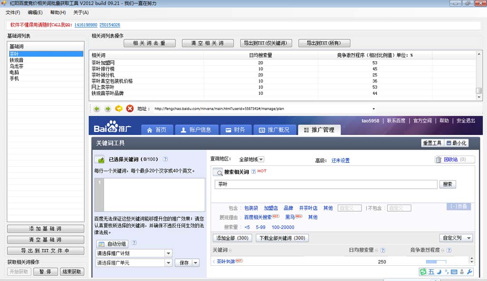
Task: Open the 自定义列 columns dropdown
Action: pos(456,238)
